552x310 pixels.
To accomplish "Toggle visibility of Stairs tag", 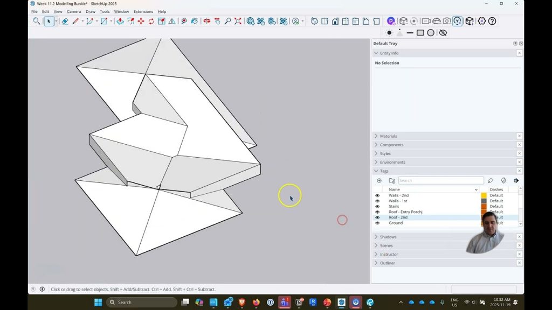I will 377,207.
